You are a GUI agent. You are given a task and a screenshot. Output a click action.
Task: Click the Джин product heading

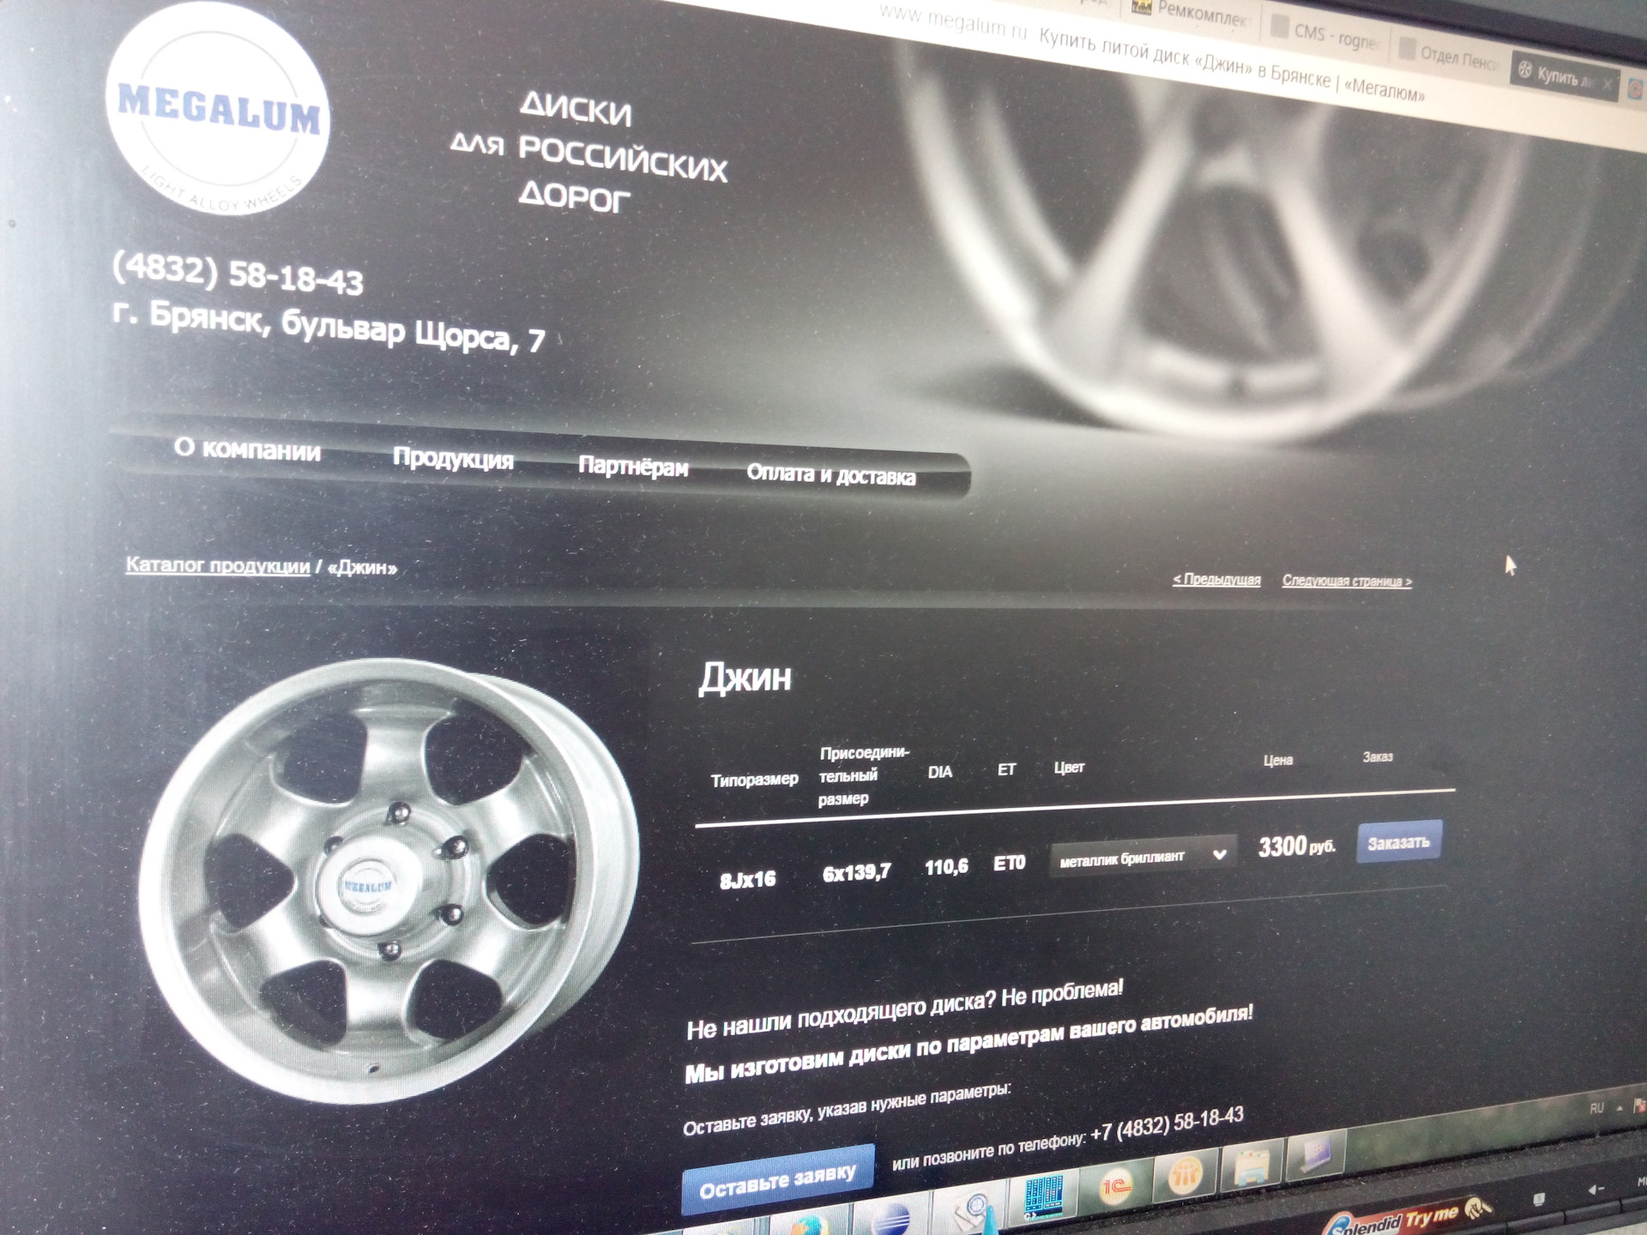[x=745, y=678]
